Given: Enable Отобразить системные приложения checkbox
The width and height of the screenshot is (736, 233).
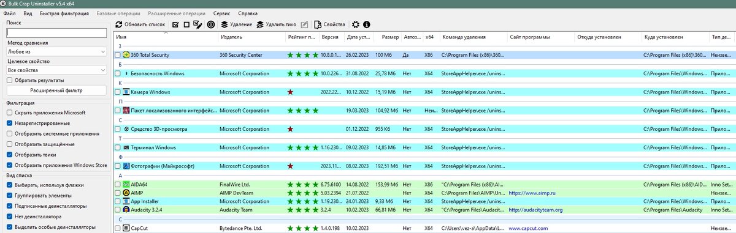Looking at the screenshot, I should click(9, 133).
